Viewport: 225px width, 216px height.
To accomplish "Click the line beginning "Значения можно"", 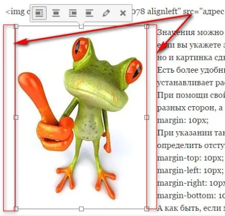I will click(191, 32).
